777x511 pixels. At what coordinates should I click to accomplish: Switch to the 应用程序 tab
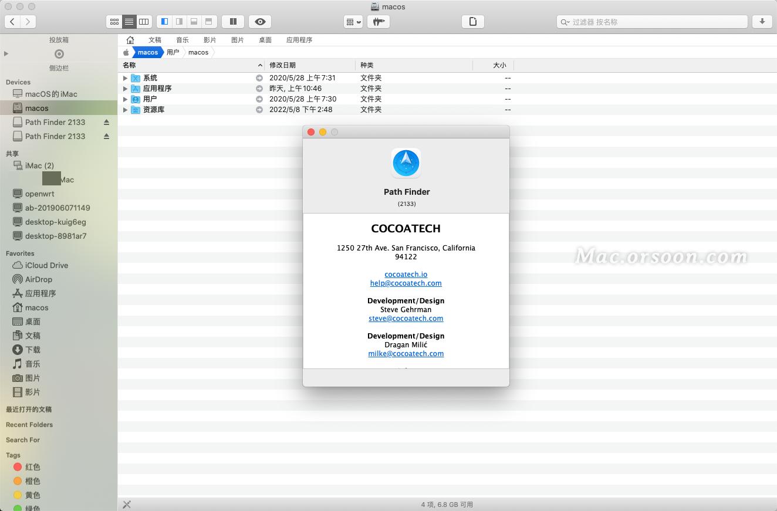click(300, 40)
